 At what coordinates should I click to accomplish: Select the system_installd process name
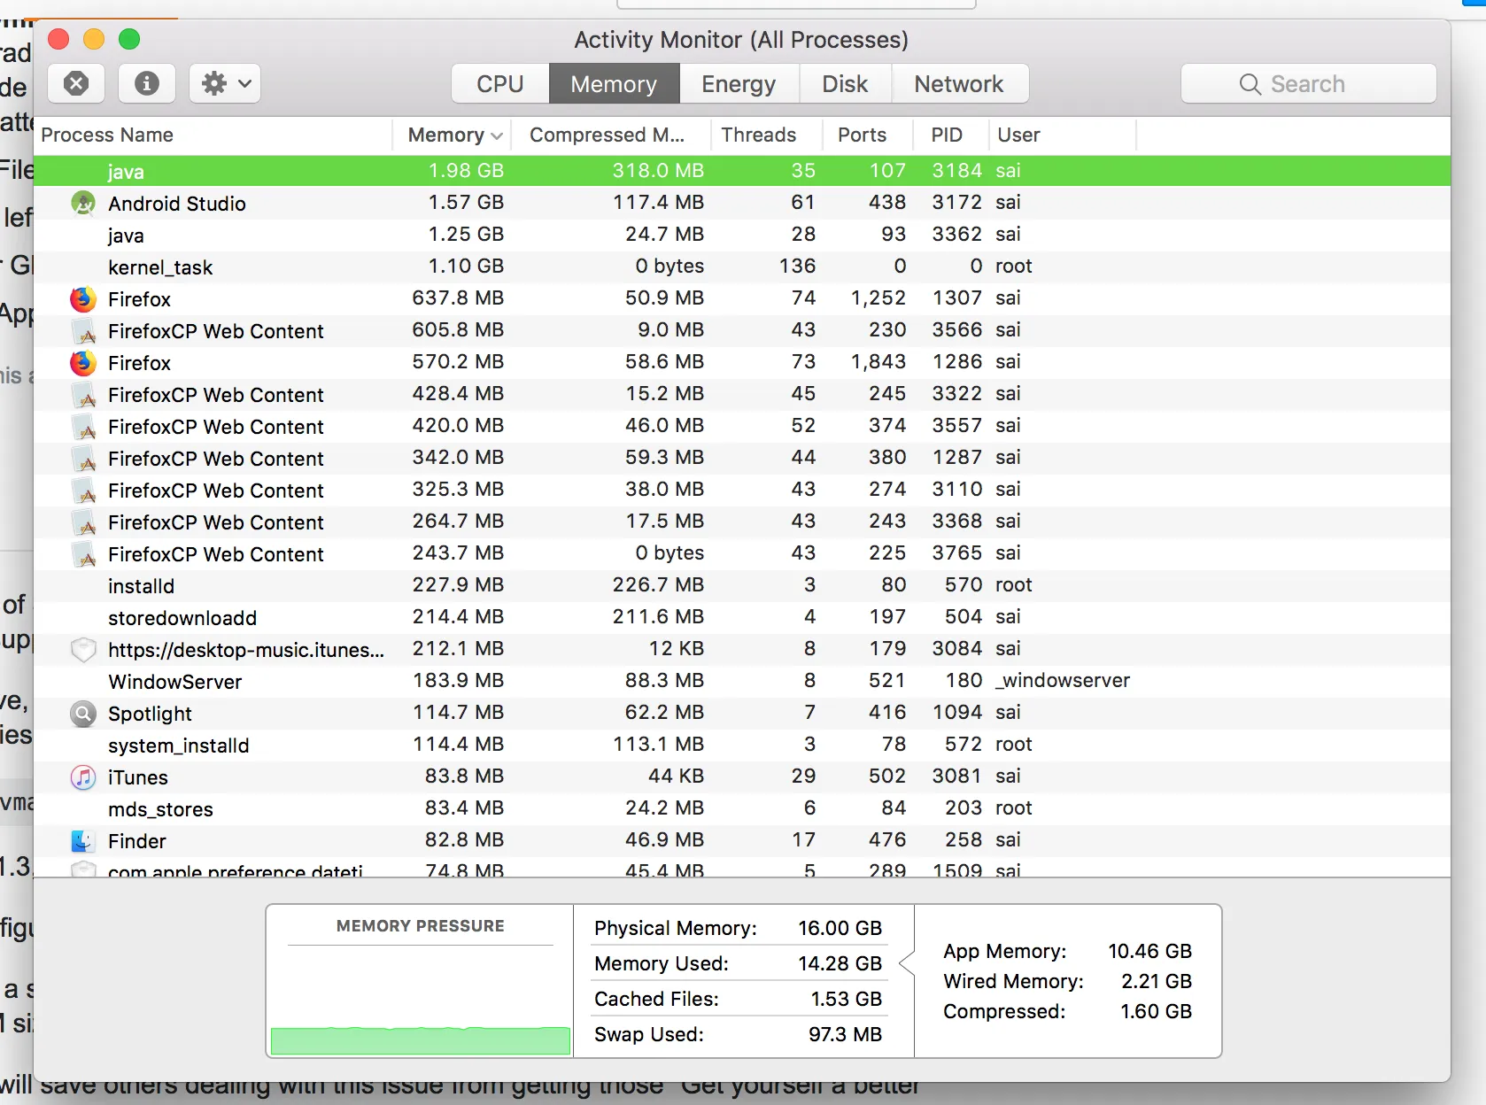[179, 746]
